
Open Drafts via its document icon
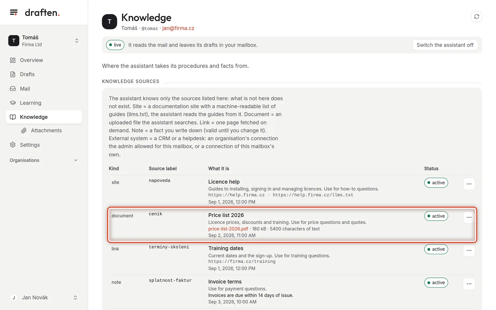pos(13,74)
